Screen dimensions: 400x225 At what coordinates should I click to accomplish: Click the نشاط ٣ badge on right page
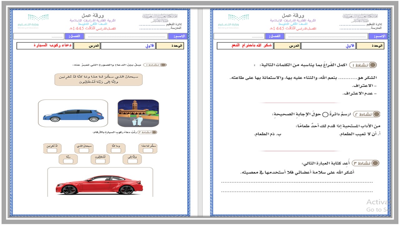pos(366,163)
